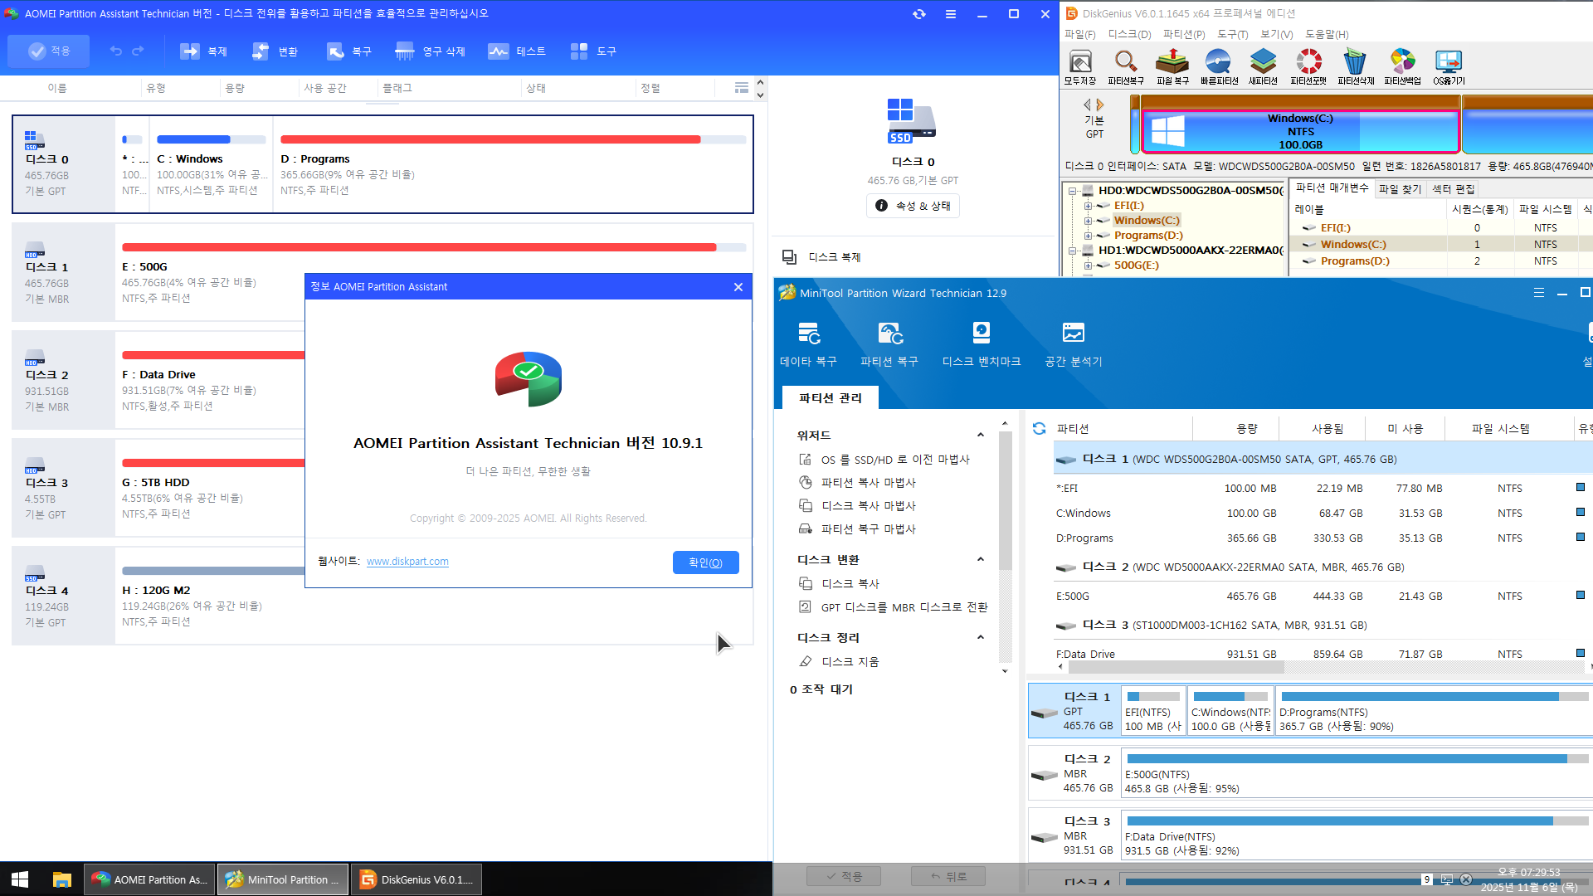The height and width of the screenshot is (896, 1593).
Task: Collapse the Disk Cleanup section chevron
Action: (980, 637)
